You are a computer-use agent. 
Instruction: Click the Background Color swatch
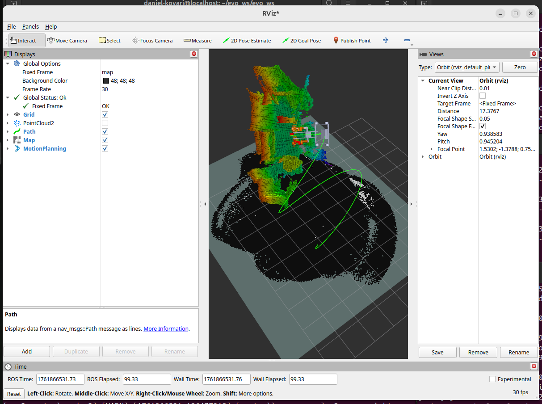(x=106, y=81)
